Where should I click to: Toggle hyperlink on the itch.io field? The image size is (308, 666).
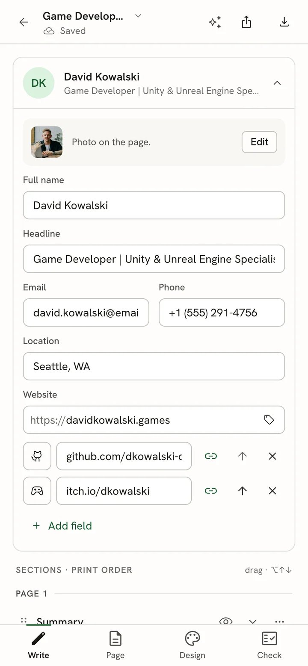(211, 491)
